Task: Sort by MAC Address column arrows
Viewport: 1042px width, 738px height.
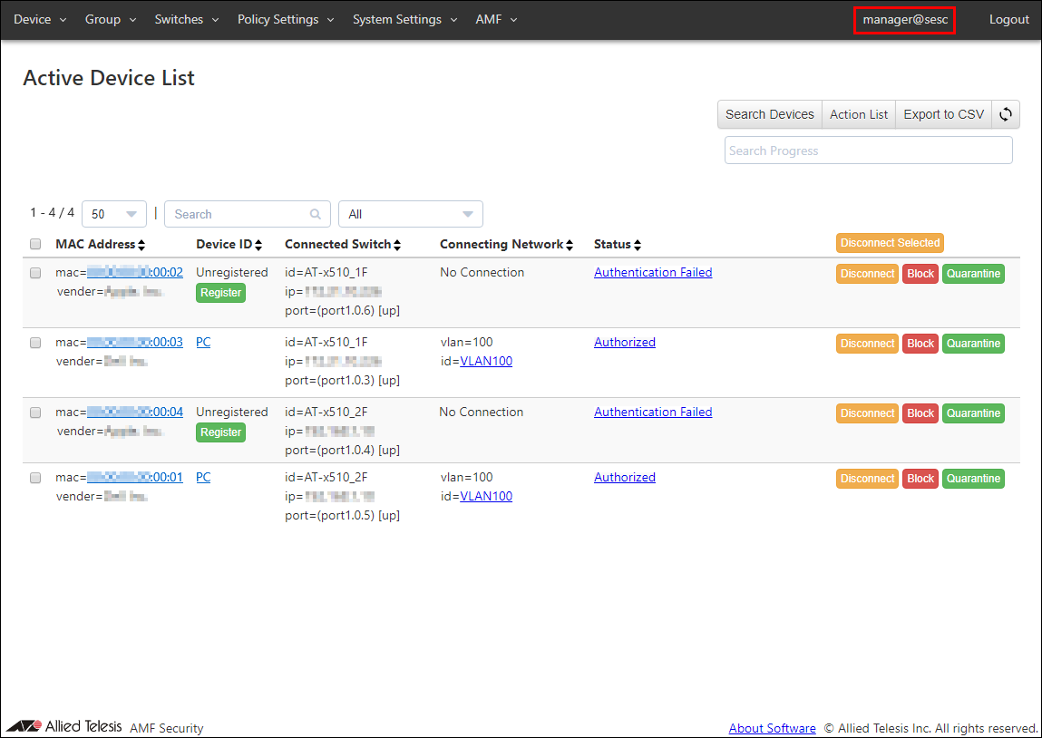Action: pos(141,245)
